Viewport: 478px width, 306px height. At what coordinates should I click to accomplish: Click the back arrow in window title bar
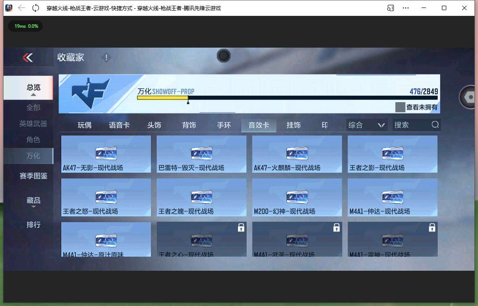(21, 8)
